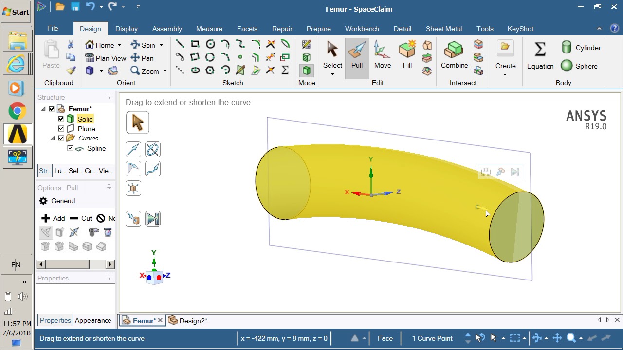Viewport: 623px width, 350px height.
Task: Select Spline in the structure tree
Action: click(x=96, y=148)
